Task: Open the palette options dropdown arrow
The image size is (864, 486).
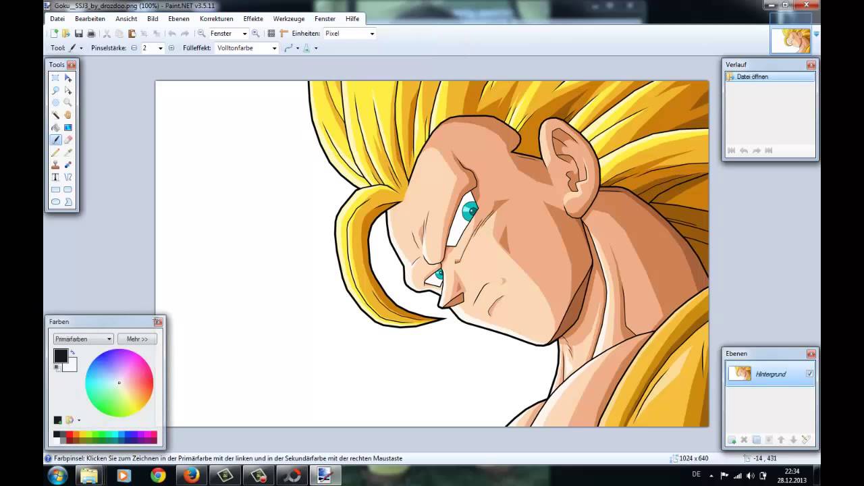Action: tap(79, 421)
